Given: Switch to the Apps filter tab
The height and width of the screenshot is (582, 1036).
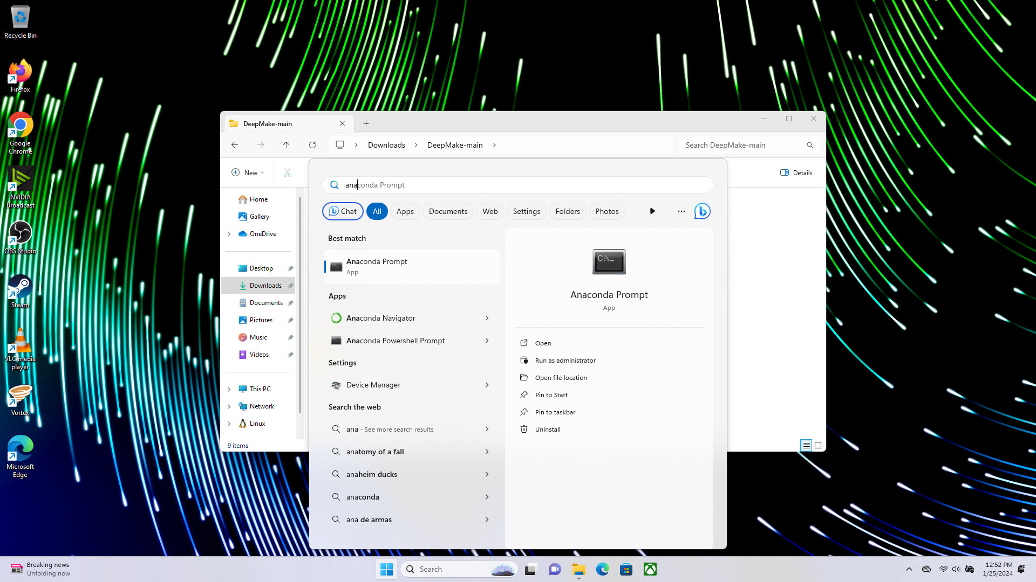Looking at the screenshot, I should click(405, 211).
